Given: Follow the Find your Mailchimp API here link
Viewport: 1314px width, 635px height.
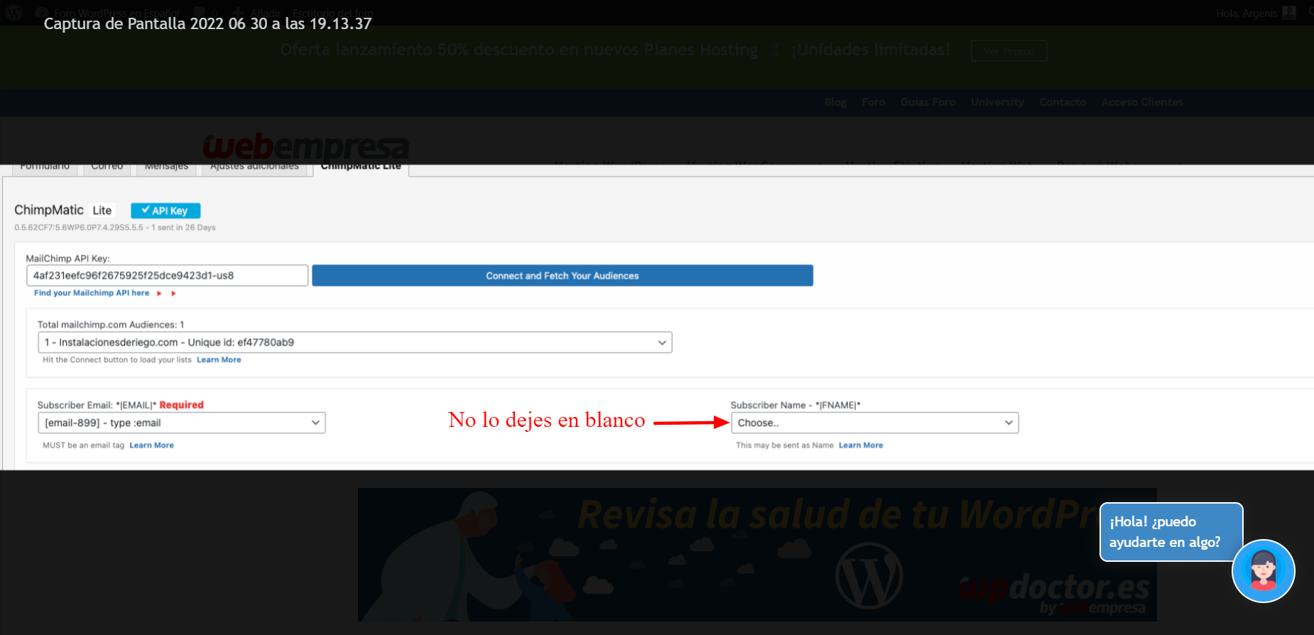Looking at the screenshot, I should tap(92, 293).
